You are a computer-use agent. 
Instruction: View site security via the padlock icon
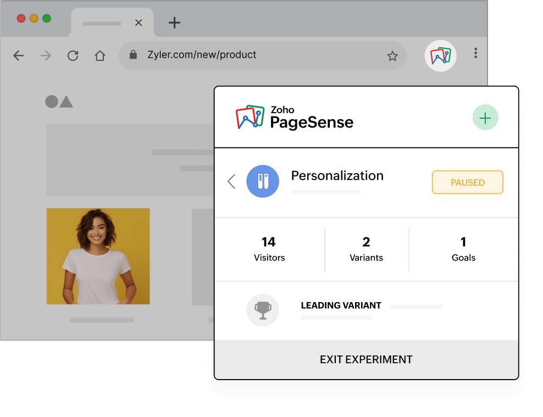coord(133,55)
